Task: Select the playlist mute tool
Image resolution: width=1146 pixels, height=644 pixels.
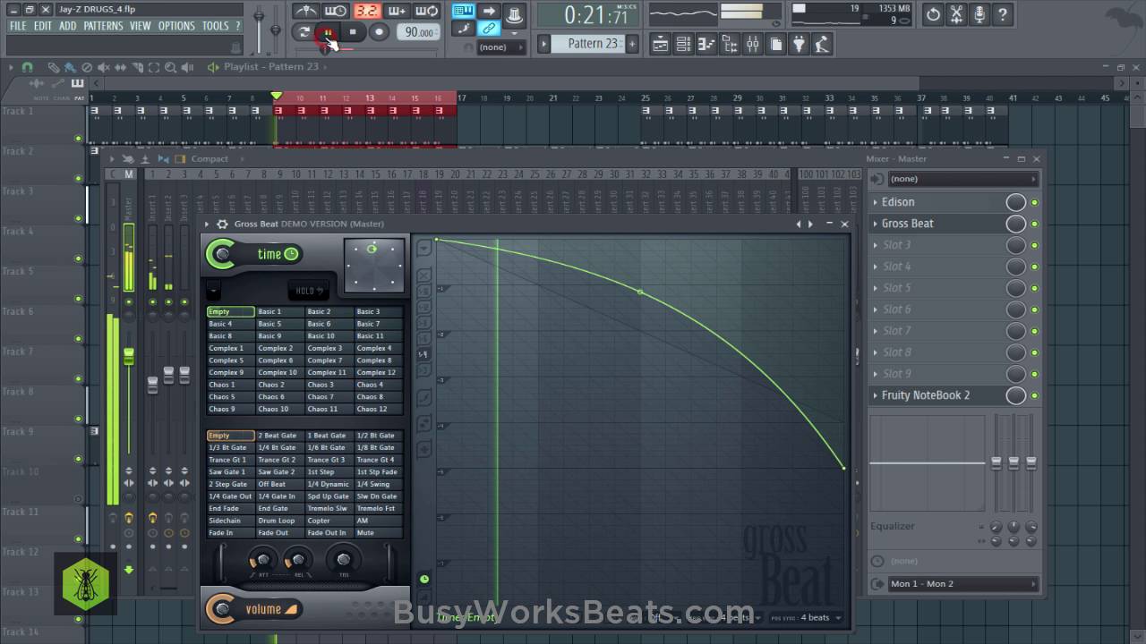Action: pos(104,67)
